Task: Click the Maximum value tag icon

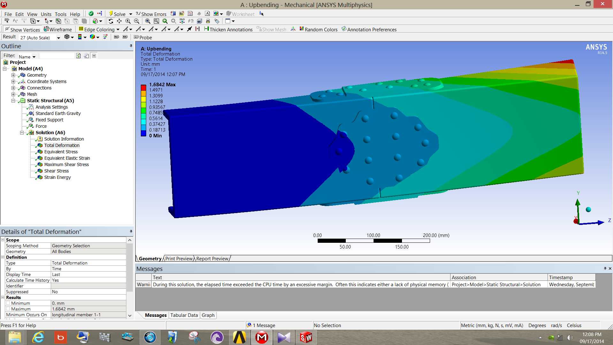Action: coord(117,37)
